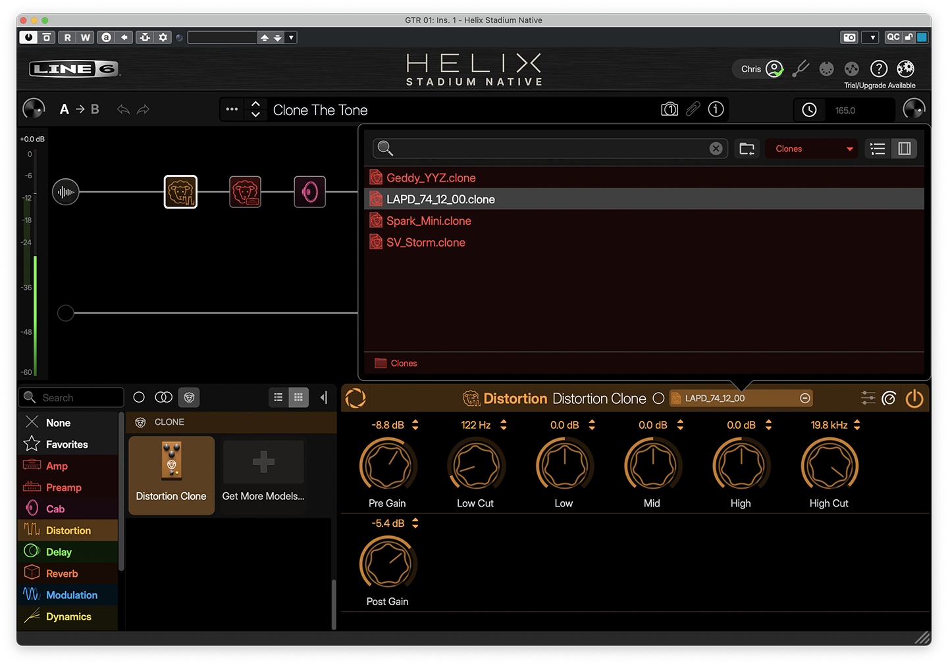This screenshot has height=665, width=948.
Task: Select the mono circle filter in model browser
Action: point(139,397)
